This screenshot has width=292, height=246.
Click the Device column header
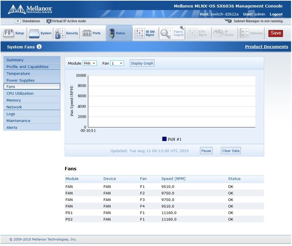[x=110, y=179]
